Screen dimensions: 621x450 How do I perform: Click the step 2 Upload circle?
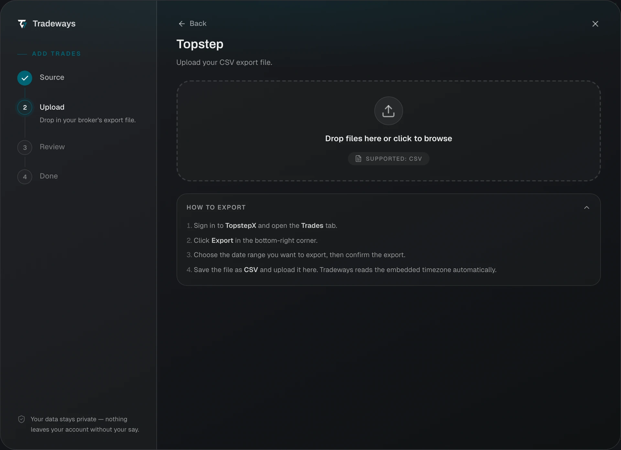tap(25, 107)
